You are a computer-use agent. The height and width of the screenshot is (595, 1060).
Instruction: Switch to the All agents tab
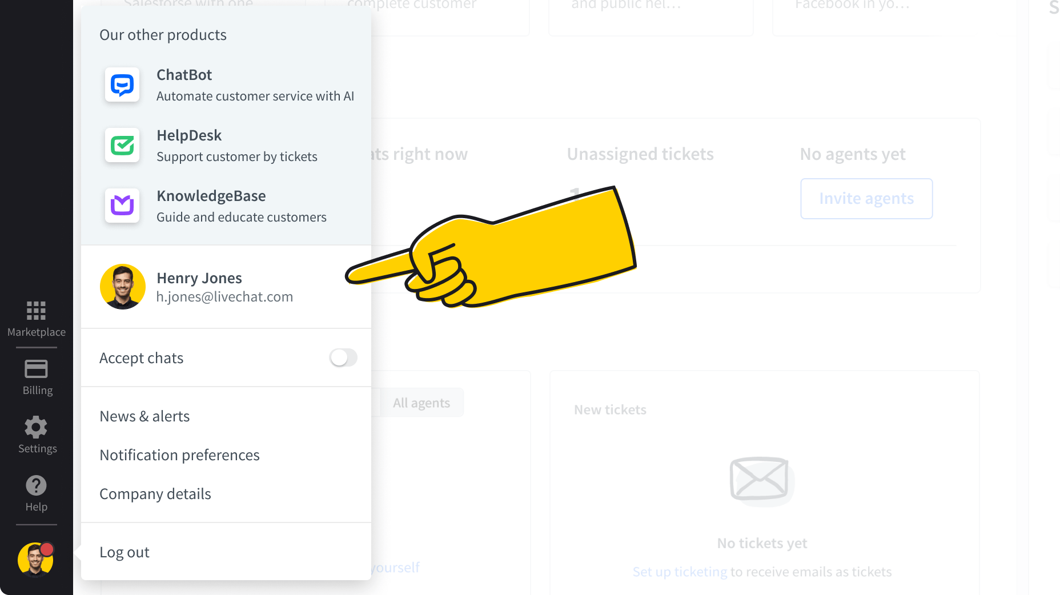[x=421, y=403]
